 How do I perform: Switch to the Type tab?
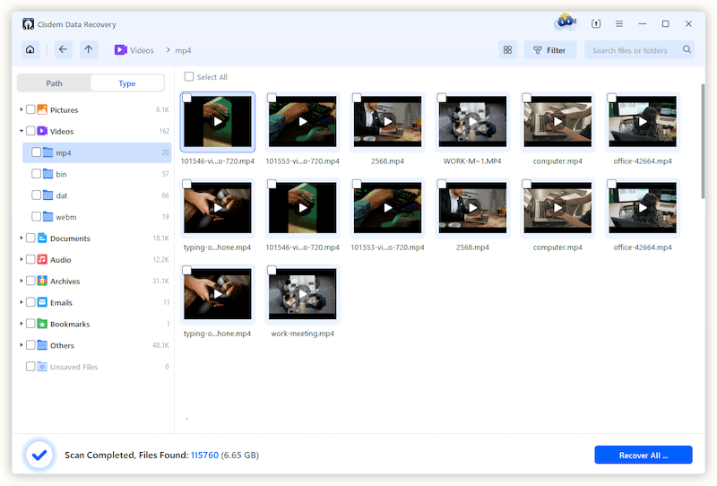[127, 83]
